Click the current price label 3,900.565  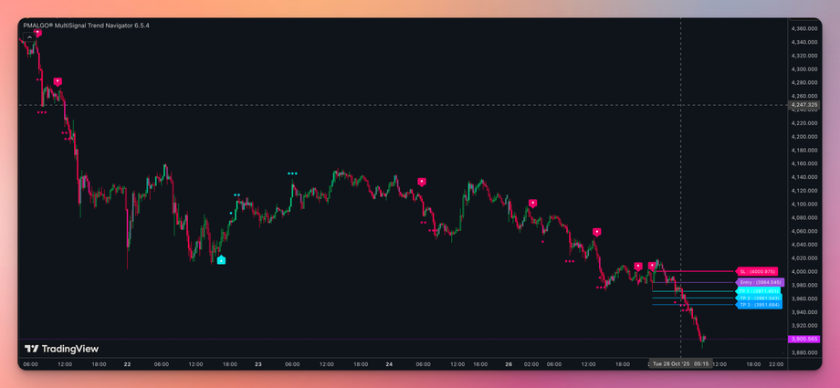click(x=804, y=340)
